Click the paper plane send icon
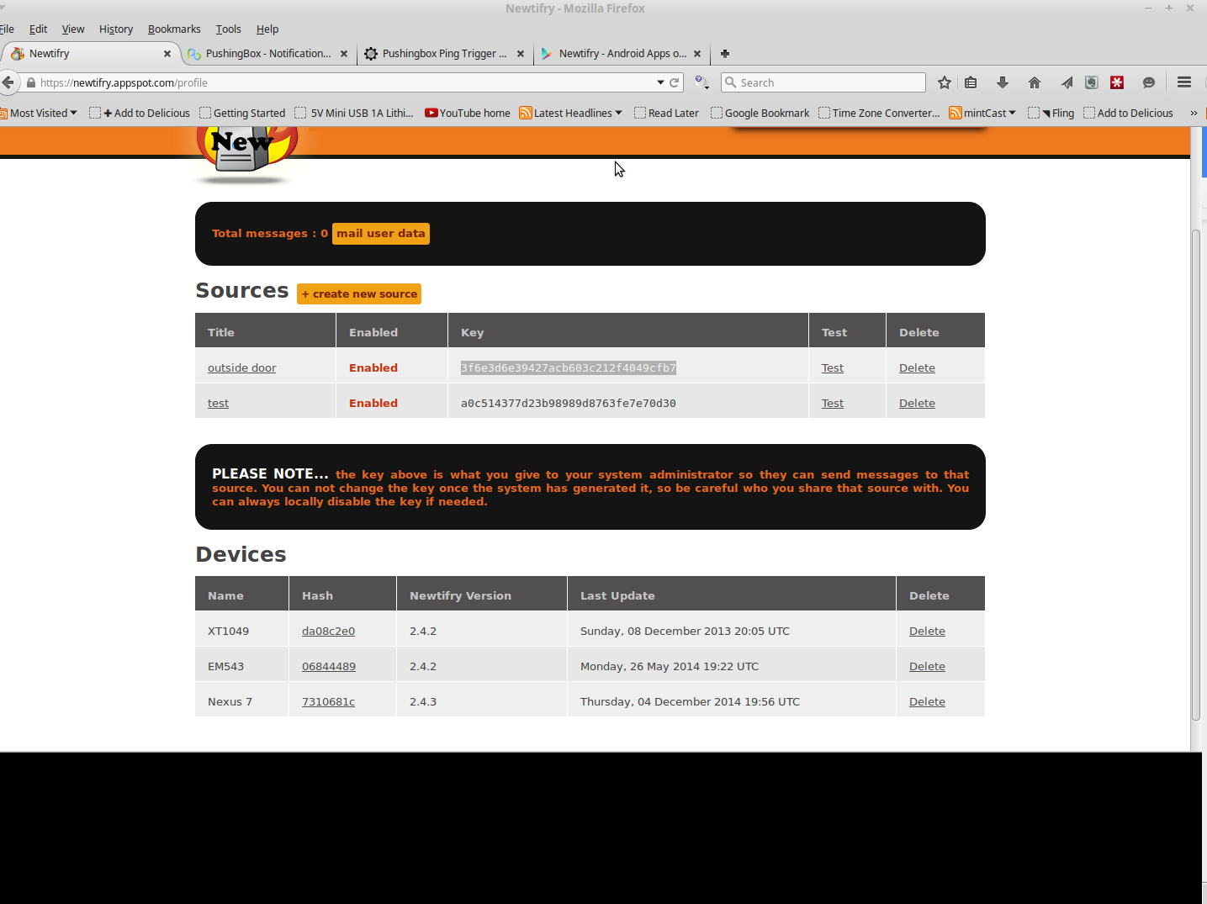The width and height of the screenshot is (1207, 904). click(x=1067, y=82)
